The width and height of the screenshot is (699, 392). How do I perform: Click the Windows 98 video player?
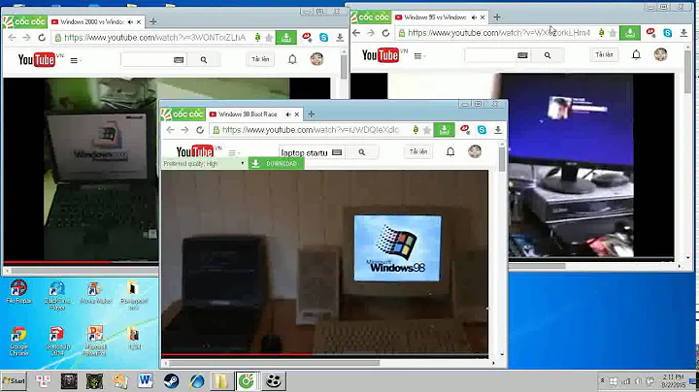324,262
